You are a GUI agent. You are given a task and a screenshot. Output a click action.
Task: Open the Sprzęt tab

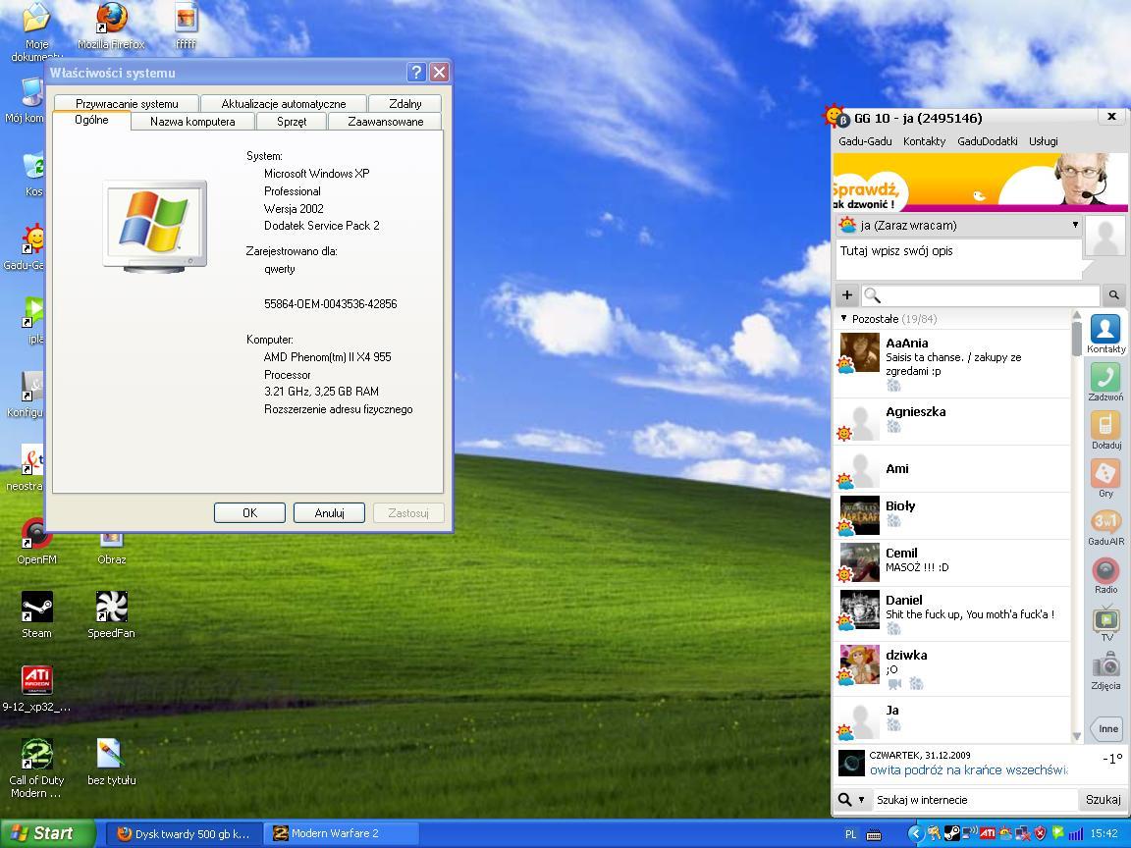(292, 121)
